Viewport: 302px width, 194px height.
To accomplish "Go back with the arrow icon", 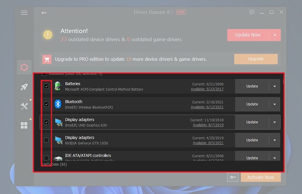I will click(x=44, y=13).
